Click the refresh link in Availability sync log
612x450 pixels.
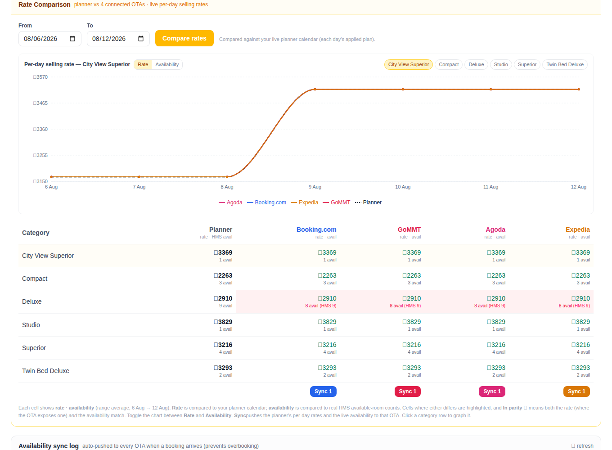(x=582, y=446)
